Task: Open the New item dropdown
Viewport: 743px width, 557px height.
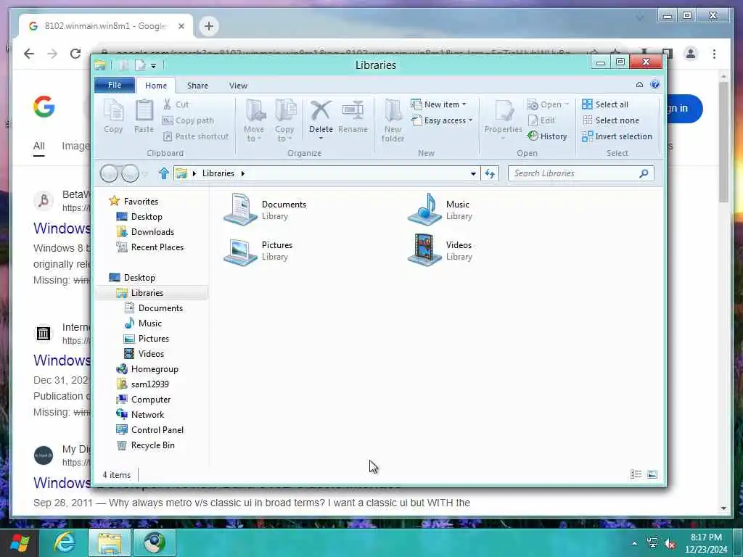Action: pyautogui.click(x=438, y=104)
